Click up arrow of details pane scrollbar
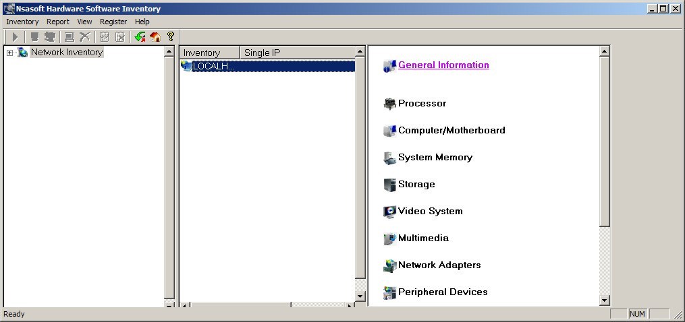The width and height of the screenshot is (685, 322). coord(604,51)
